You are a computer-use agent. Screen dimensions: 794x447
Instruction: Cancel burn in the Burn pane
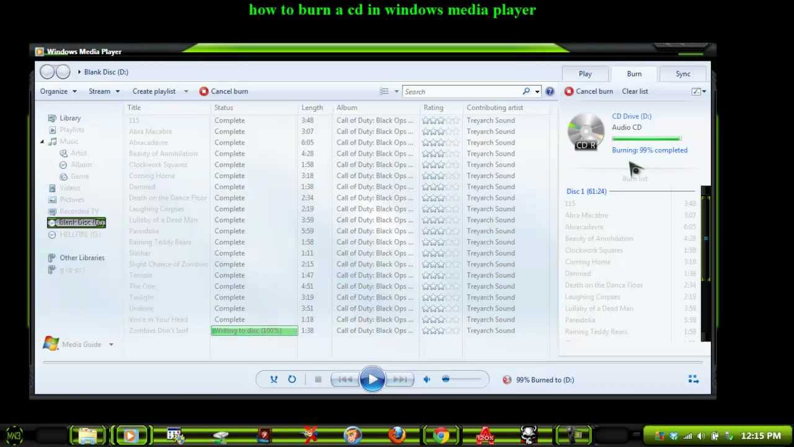[x=589, y=91]
